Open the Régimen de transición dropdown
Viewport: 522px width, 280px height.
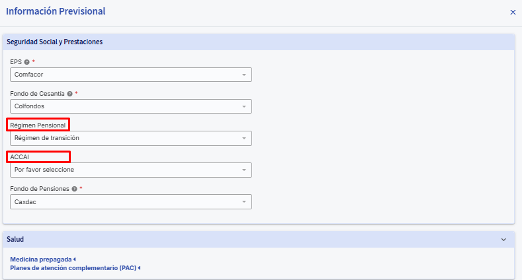[131, 138]
